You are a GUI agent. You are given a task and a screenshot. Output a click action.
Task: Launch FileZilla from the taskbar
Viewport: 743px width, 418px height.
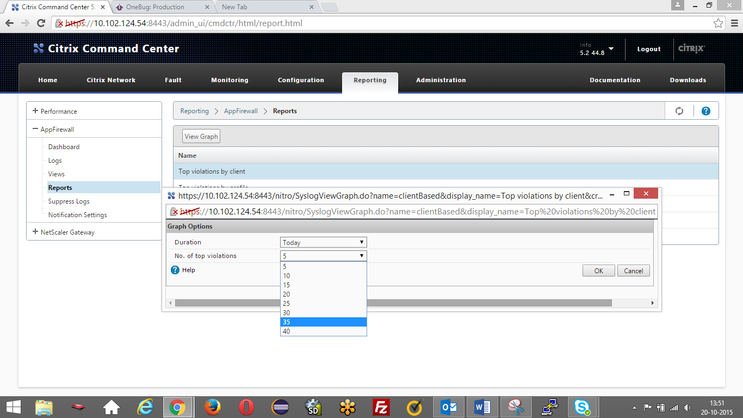click(x=381, y=407)
